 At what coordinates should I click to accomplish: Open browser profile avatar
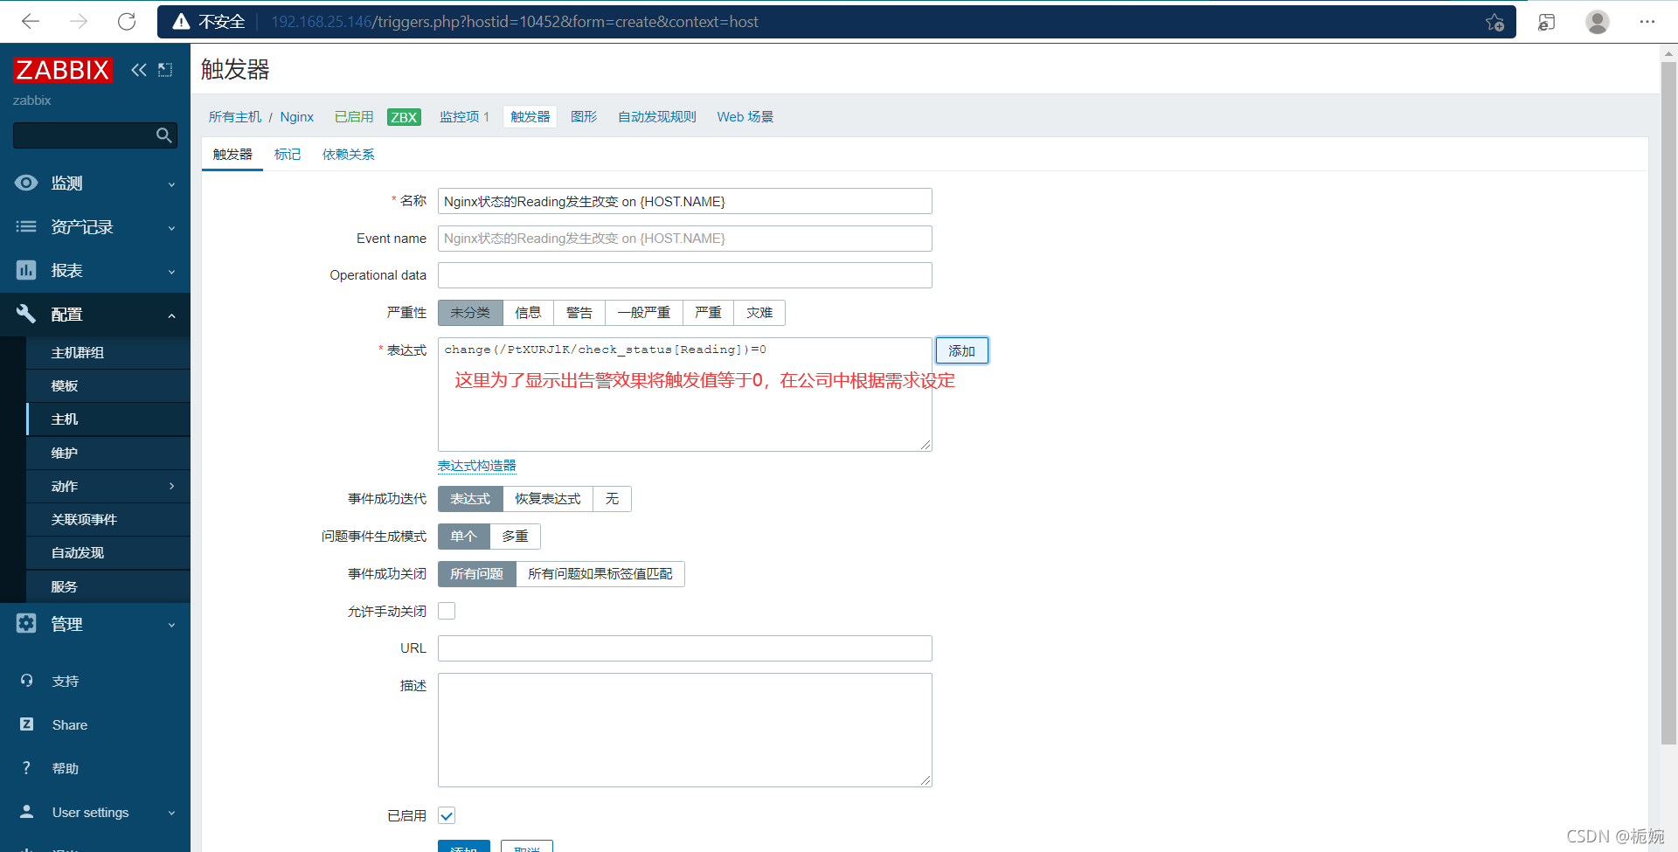click(1598, 22)
